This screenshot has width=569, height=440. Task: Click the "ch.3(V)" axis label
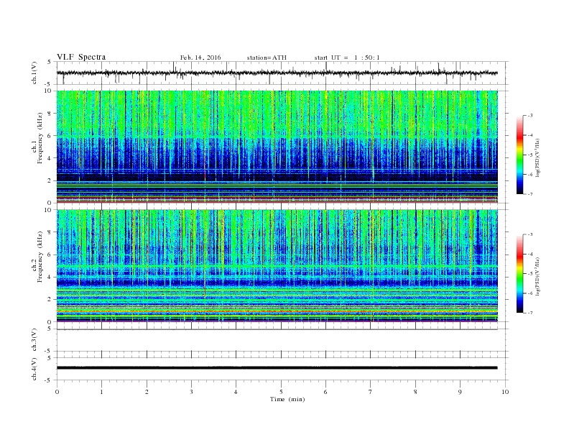(x=34, y=340)
